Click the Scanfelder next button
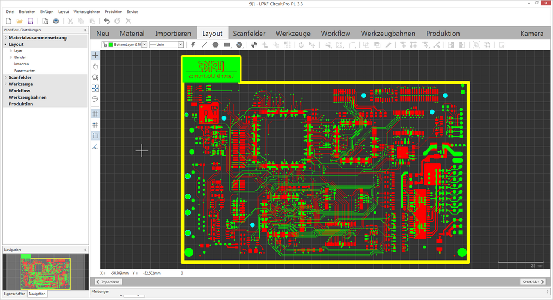 point(534,282)
